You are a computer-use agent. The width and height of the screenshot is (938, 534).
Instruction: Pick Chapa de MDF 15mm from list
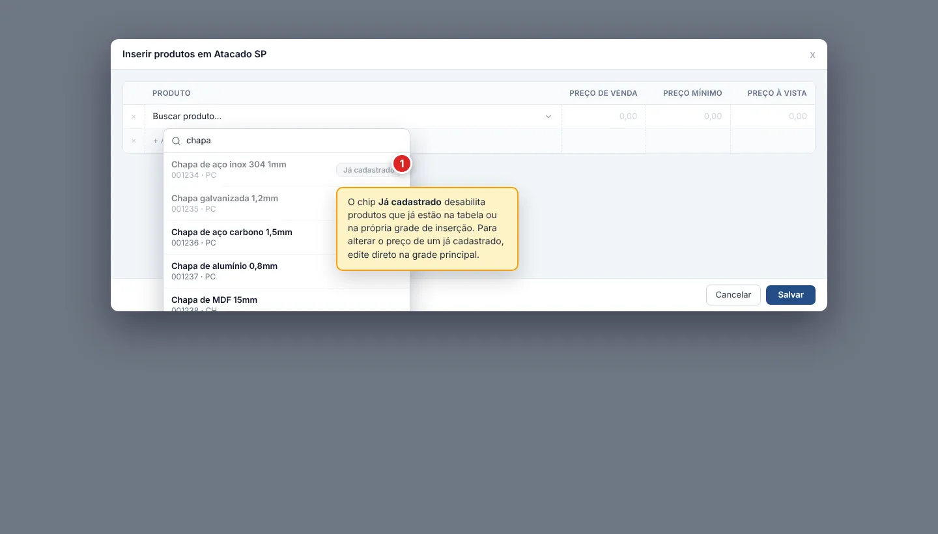(287, 300)
